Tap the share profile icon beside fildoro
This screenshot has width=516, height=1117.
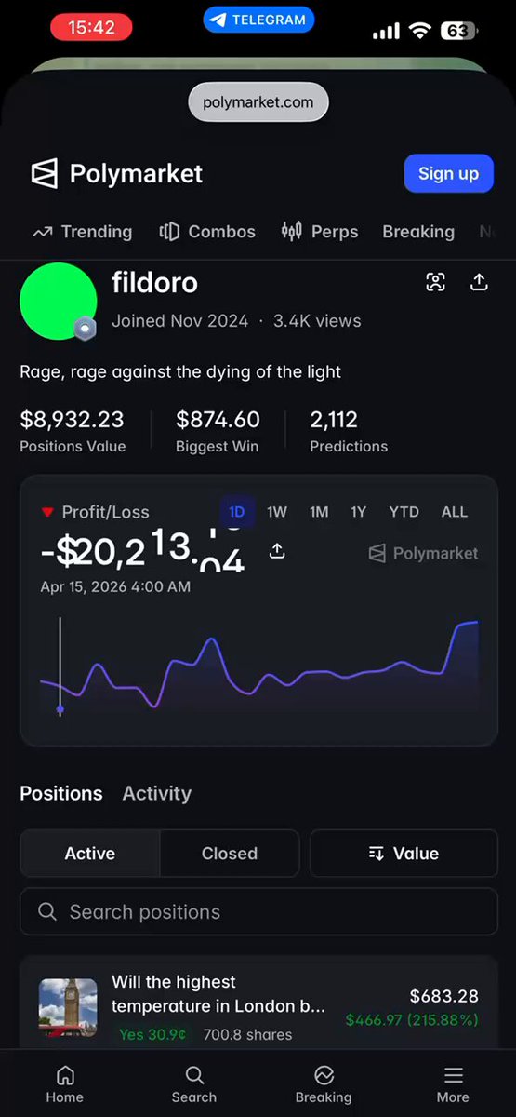click(x=479, y=281)
